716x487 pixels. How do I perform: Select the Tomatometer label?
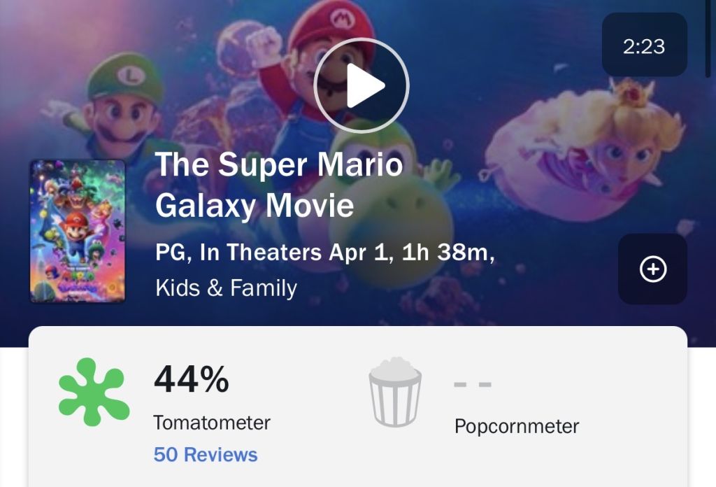(211, 423)
